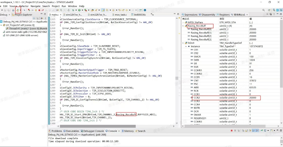Select ST-LINK GDB server entry
The height and width of the screenshot is (147, 283).
pyautogui.click(x=22, y=35)
